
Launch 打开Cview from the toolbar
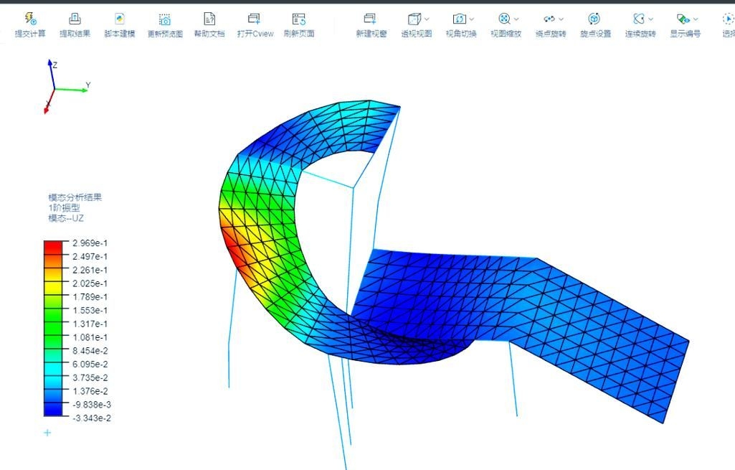click(x=255, y=19)
